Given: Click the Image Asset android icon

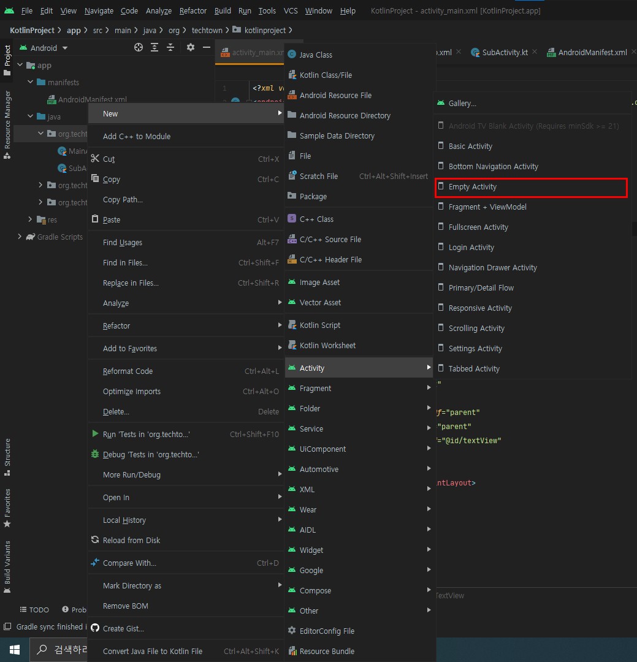Looking at the screenshot, I should point(292,282).
